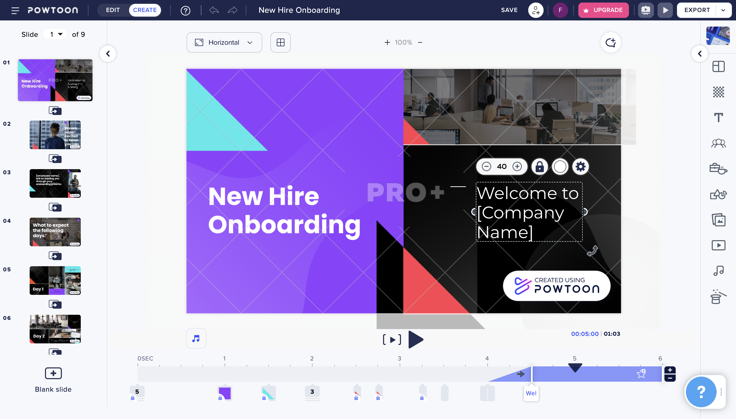Click the text formatting icon in sidebar

point(718,117)
